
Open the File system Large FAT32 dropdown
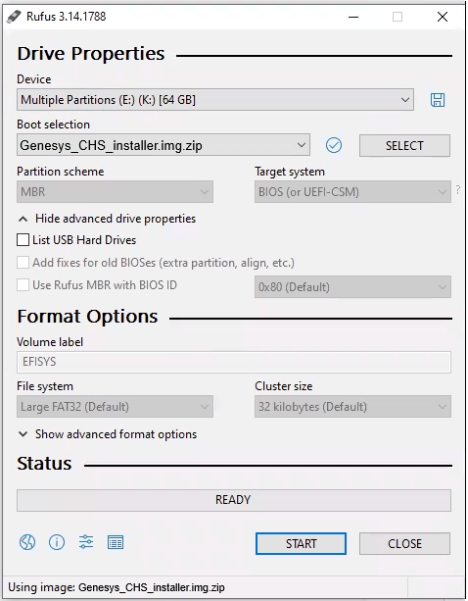coord(115,406)
